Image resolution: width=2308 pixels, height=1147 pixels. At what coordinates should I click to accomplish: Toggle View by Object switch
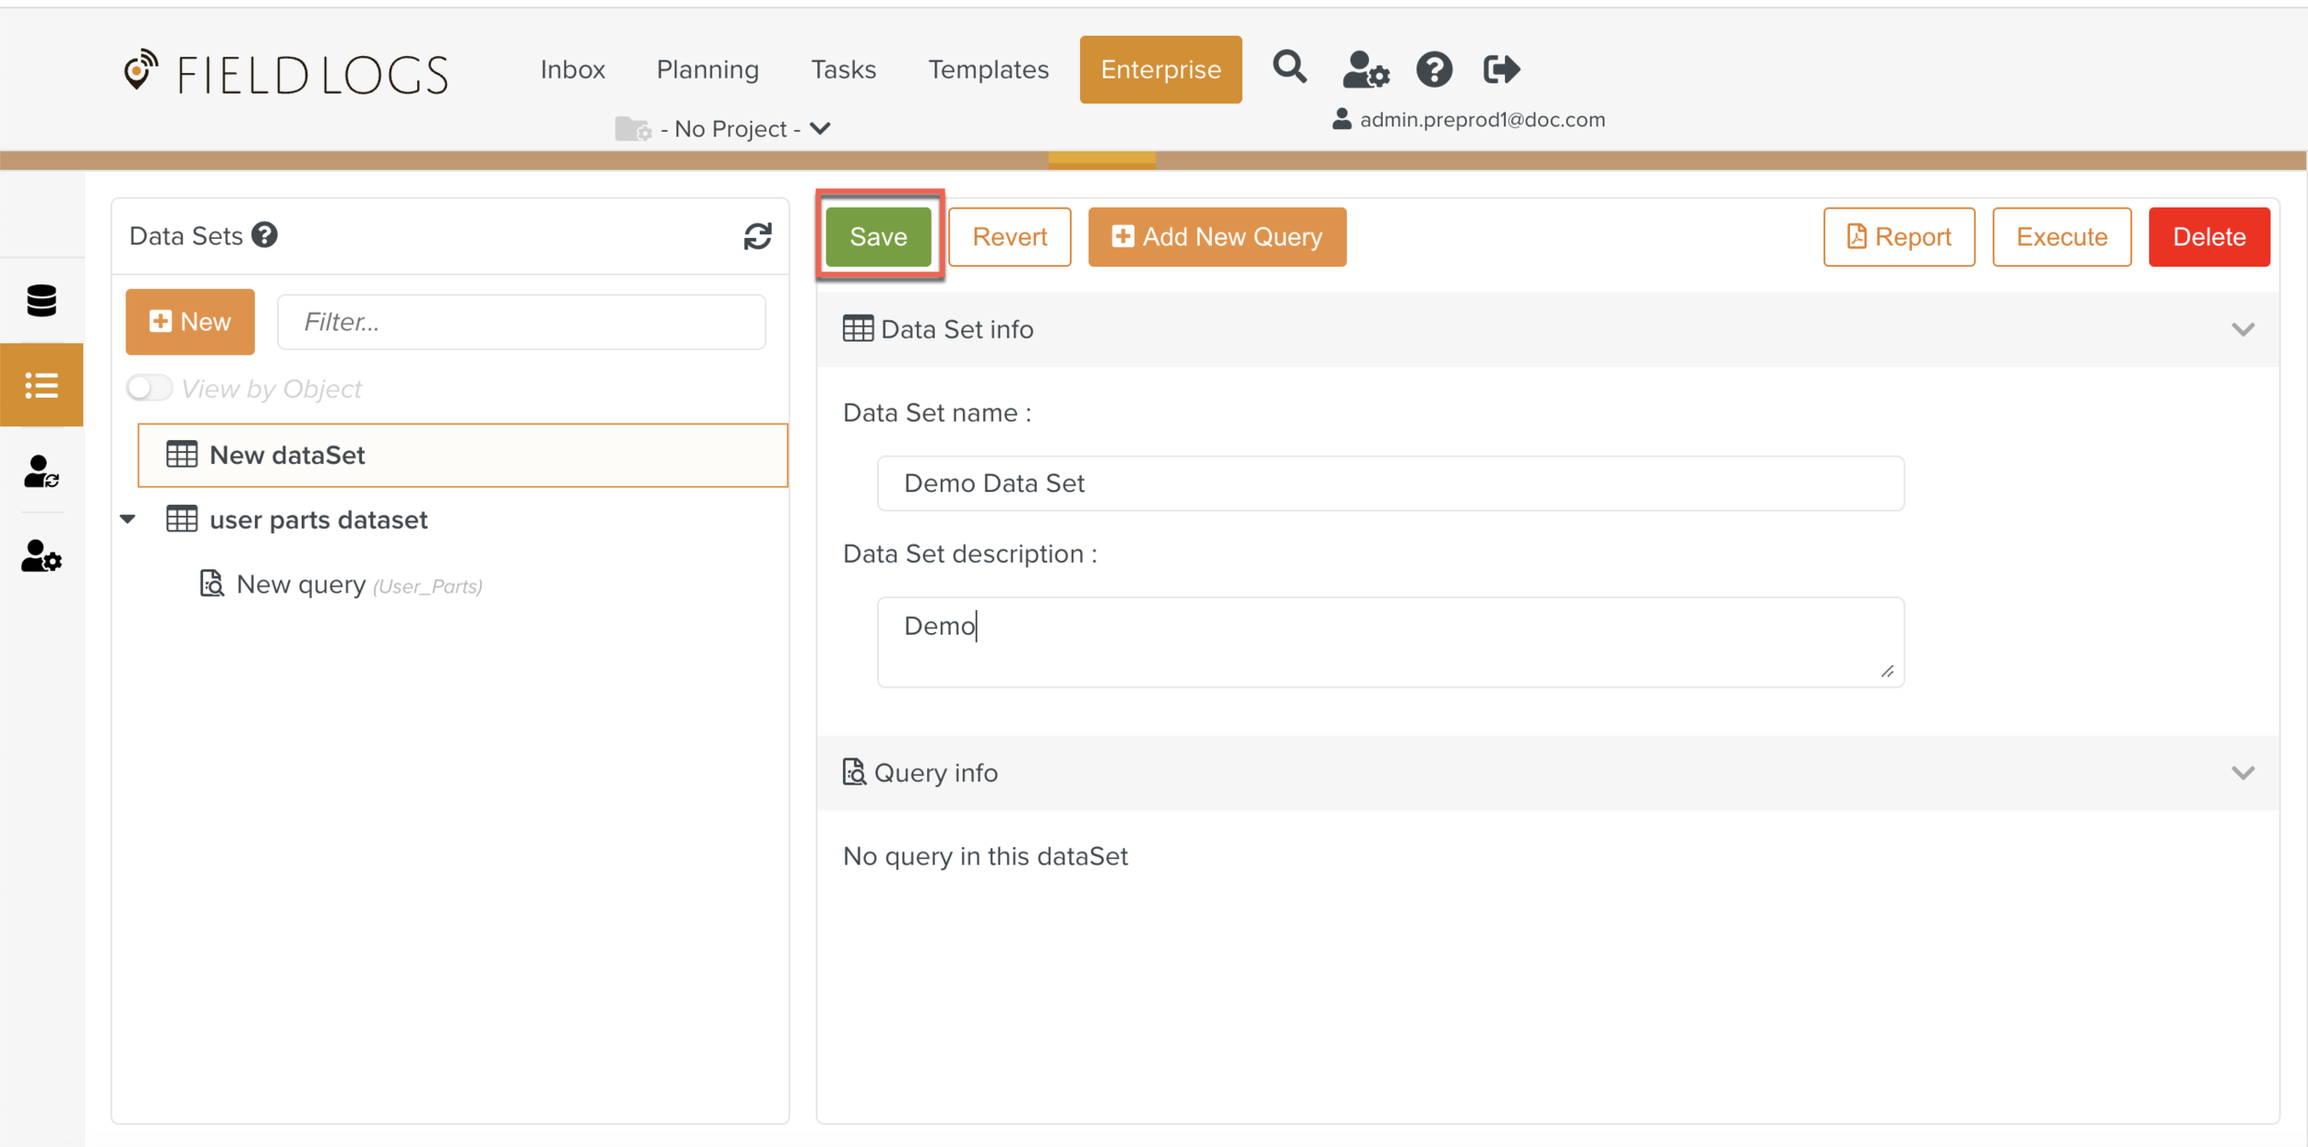(x=150, y=388)
